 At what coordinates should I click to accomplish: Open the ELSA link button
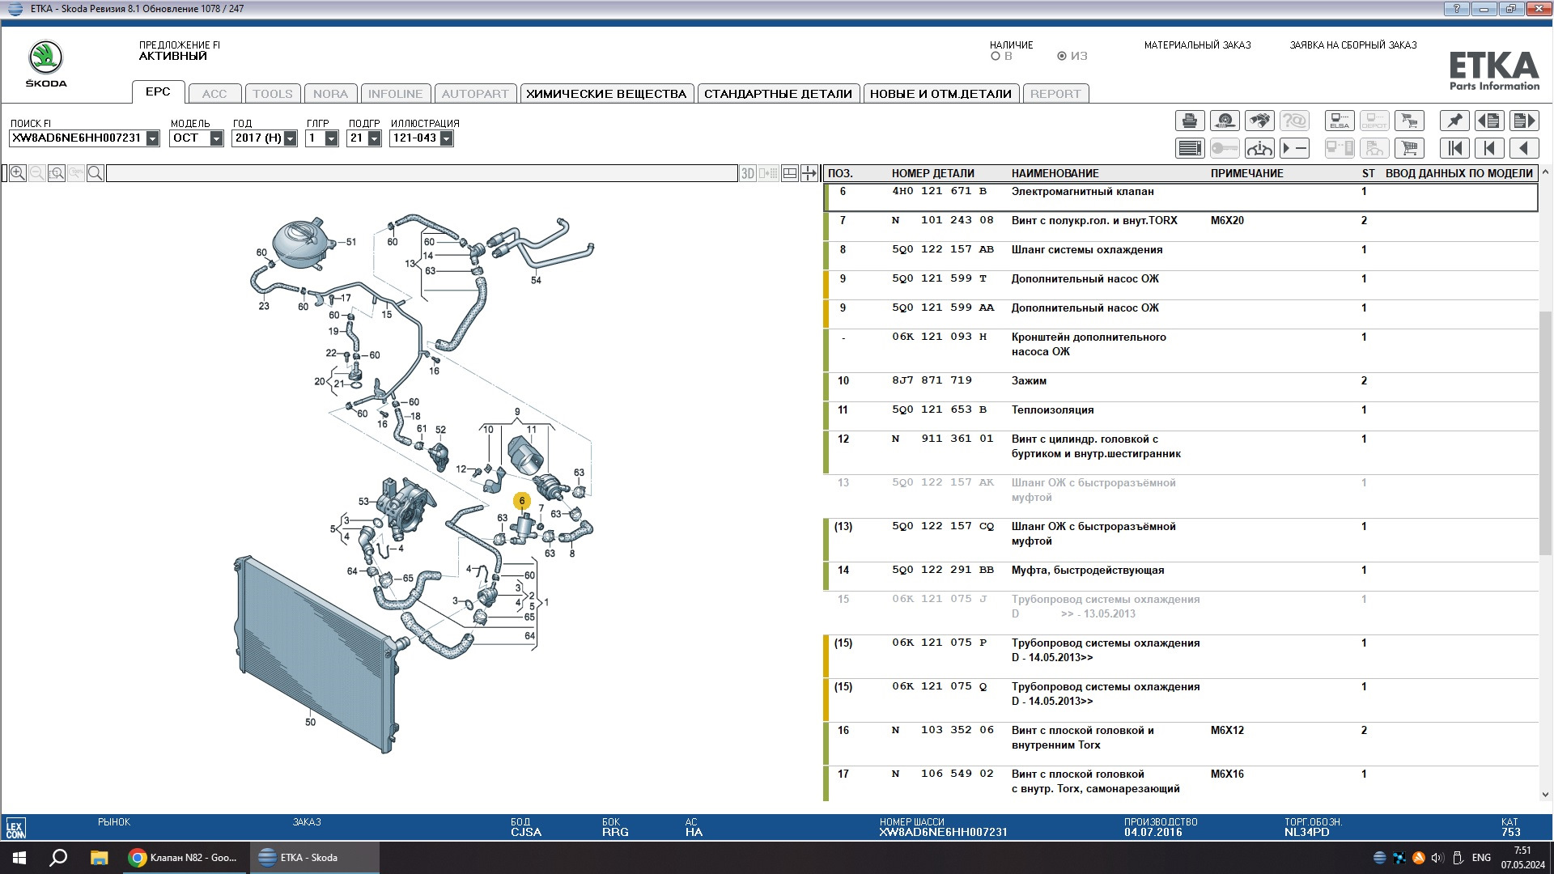tap(1340, 121)
